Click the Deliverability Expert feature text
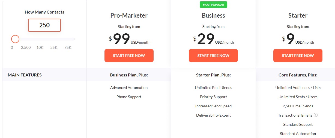 213,115
